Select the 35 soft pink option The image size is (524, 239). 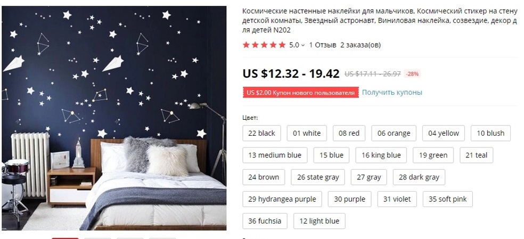pos(448,199)
